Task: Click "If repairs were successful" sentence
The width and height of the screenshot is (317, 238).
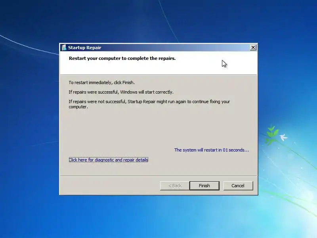Action: 121,92
